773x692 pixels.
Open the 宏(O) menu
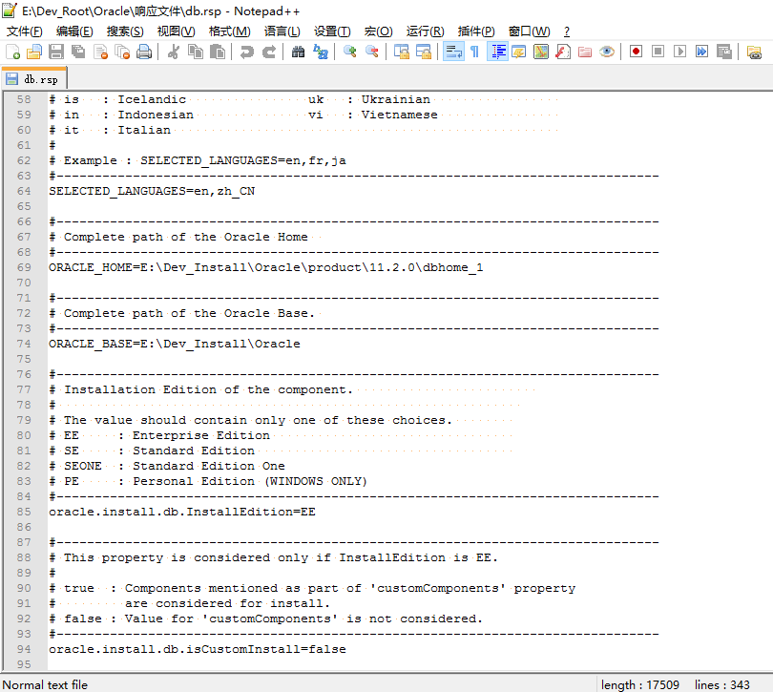click(x=378, y=31)
